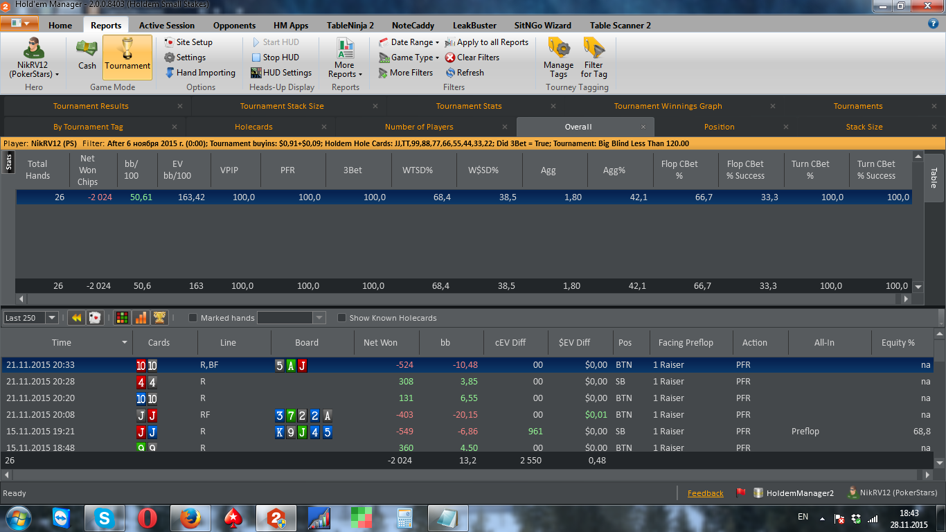Close the Tournament Stack Size tab
This screenshot has height=532, width=946.
point(375,106)
